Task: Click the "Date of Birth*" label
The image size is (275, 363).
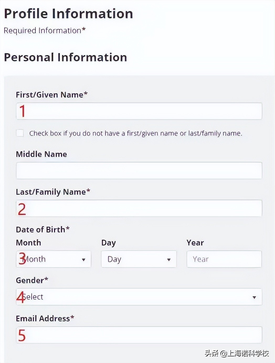Action: pyautogui.click(x=43, y=230)
